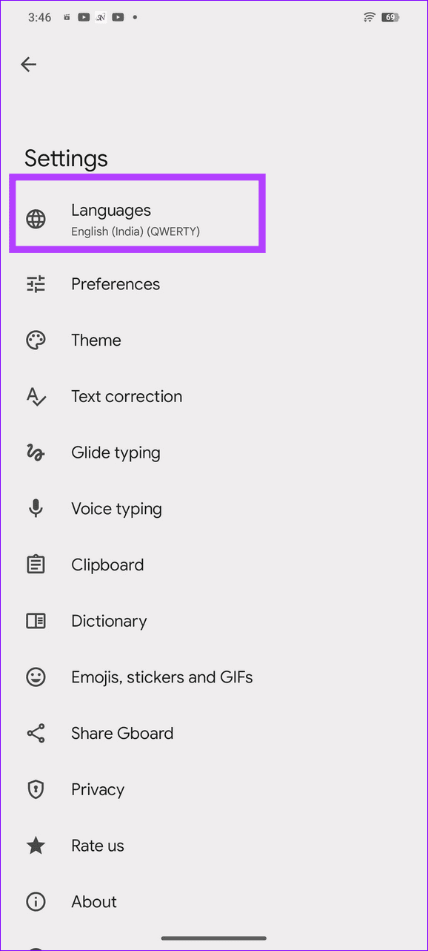The height and width of the screenshot is (951, 428).
Task: Open Clipboard using its clipboard icon
Action: [36, 565]
